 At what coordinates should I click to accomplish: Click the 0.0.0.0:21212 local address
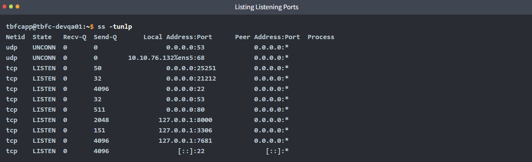(191, 79)
